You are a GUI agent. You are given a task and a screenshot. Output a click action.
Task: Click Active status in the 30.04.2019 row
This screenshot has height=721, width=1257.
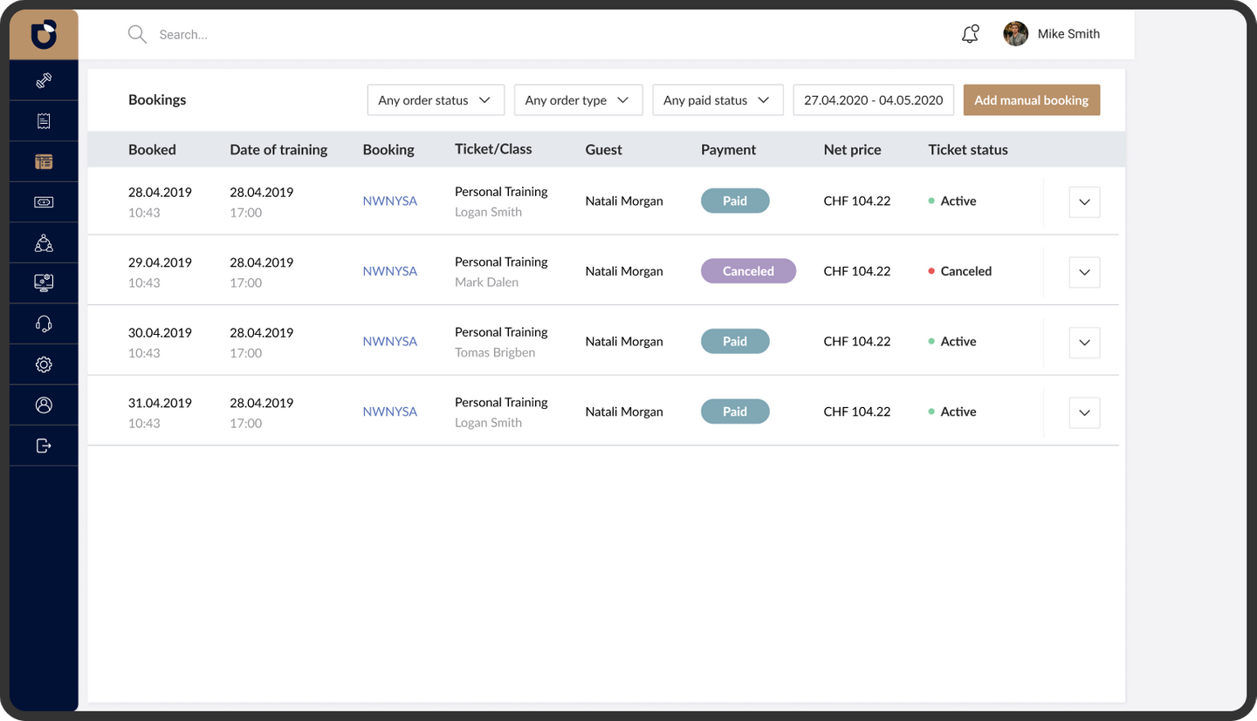(952, 342)
